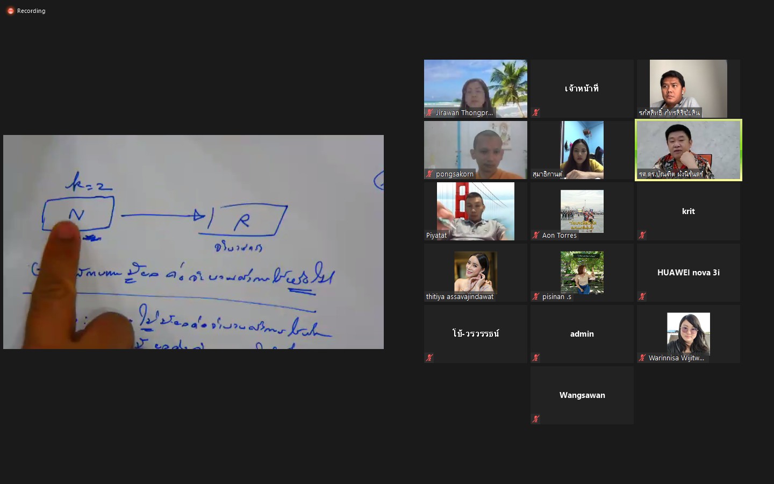This screenshot has height=484, width=774.
Task: Click muted mic icon on krit's tile
Action: click(642, 236)
